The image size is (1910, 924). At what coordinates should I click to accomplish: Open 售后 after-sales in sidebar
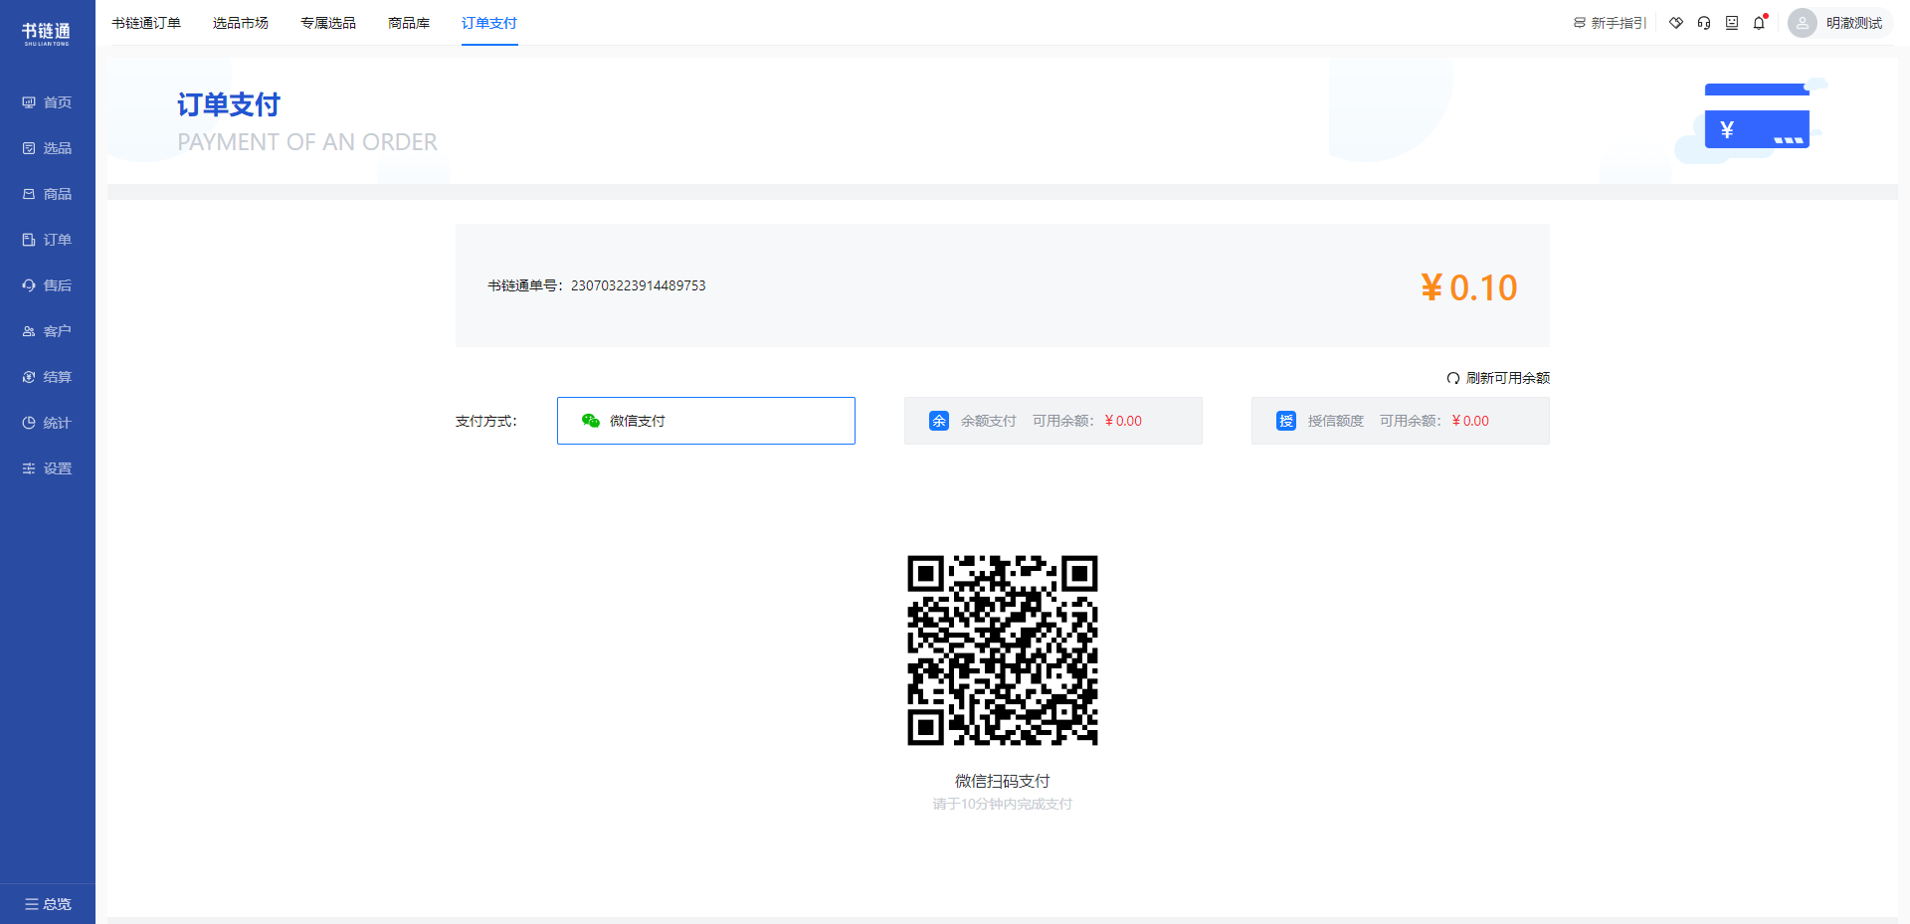click(x=47, y=285)
